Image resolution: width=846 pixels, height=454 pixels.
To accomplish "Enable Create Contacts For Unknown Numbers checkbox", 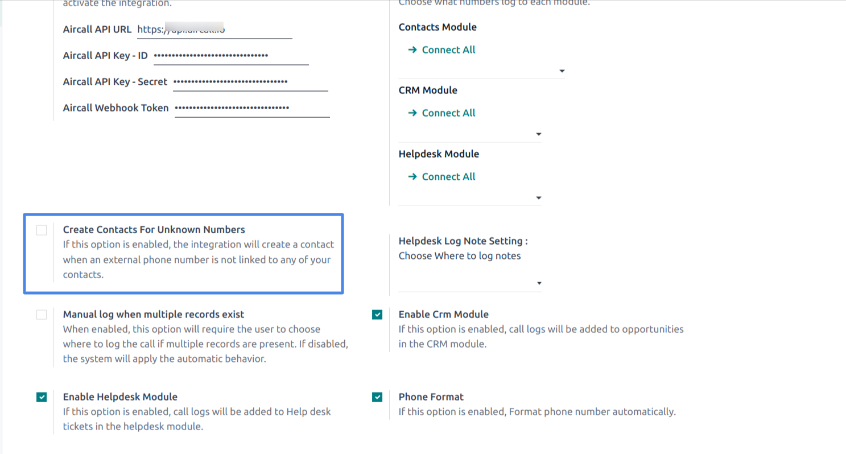I will (x=42, y=230).
